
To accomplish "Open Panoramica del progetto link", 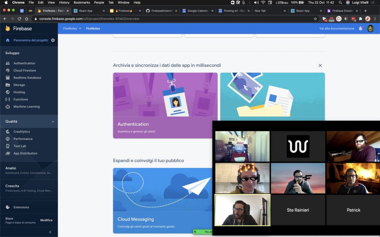I will pyautogui.click(x=30, y=40).
